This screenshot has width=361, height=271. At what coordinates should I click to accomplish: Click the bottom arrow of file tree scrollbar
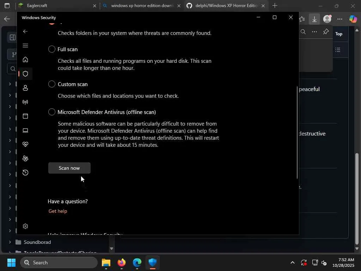111,249
